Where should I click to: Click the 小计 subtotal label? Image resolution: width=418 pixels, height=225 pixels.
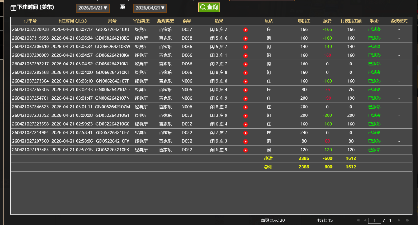point(268,158)
